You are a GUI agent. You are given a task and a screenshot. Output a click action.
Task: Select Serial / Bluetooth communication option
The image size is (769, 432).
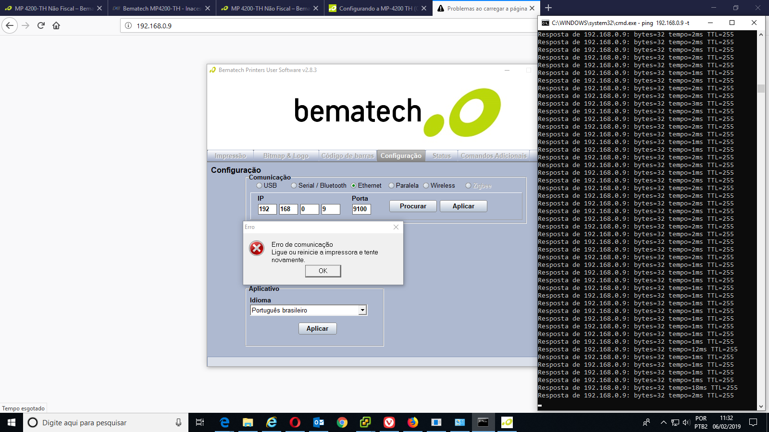pyautogui.click(x=294, y=186)
